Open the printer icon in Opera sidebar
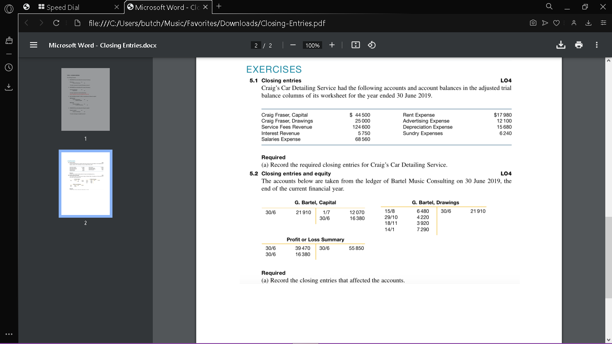 tap(9, 41)
